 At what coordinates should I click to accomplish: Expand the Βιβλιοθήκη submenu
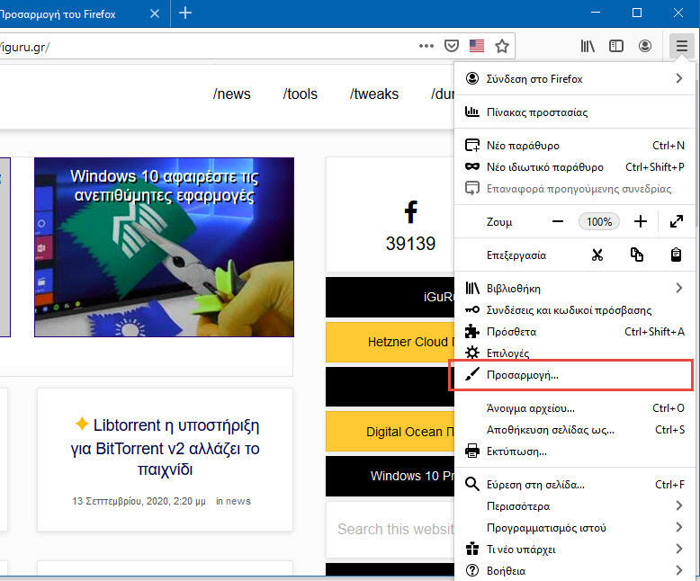pos(574,289)
